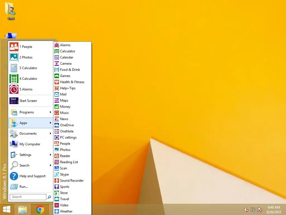Image resolution: width=286 pixels, height=215 pixels.
Task: Open the Store app
Action: point(72,193)
